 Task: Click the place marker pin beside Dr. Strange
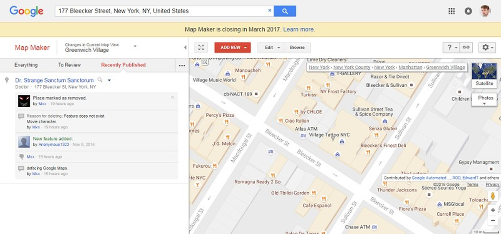coord(7,81)
